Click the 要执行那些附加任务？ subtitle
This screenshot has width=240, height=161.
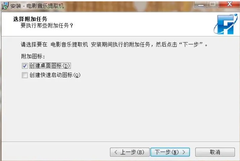tap(47, 25)
